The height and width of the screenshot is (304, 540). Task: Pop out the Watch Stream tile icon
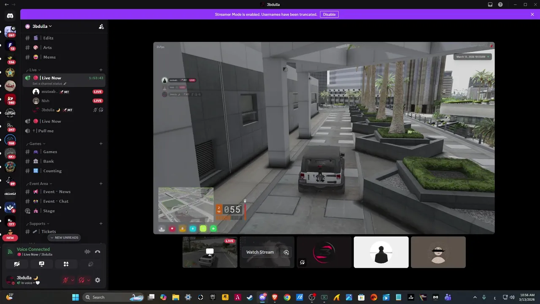point(286,252)
